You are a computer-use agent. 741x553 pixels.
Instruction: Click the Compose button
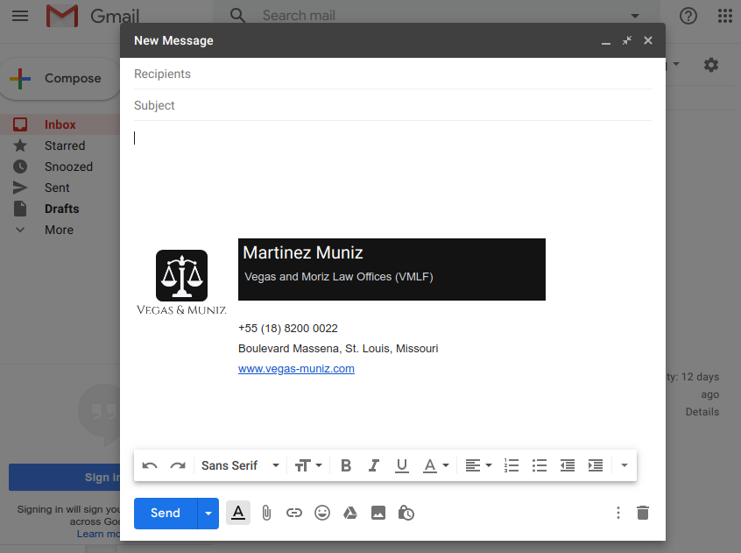click(60, 79)
